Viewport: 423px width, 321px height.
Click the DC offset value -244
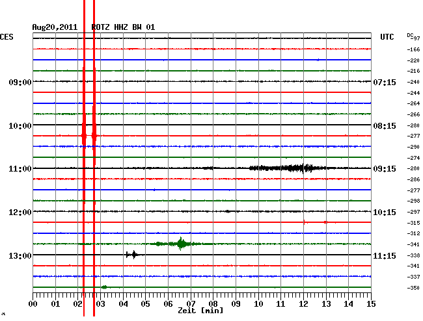pos(413,93)
